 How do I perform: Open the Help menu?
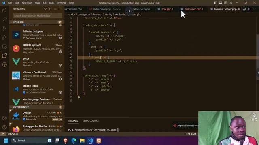point(71,3)
